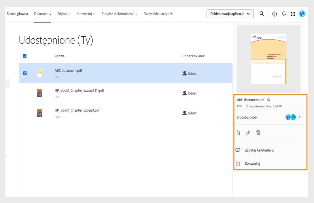Image resolution: width=314 pixels, height=203 pixels.
Task: Click Zapytaj Asystenta SI
Action: click(259, 150)
